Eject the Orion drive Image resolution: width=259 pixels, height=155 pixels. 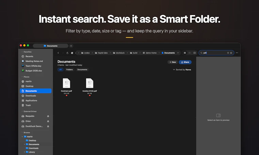[48, 121]
